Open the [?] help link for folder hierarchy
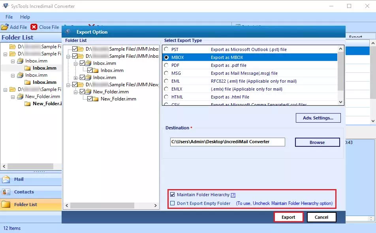 [x=233, y=195]
